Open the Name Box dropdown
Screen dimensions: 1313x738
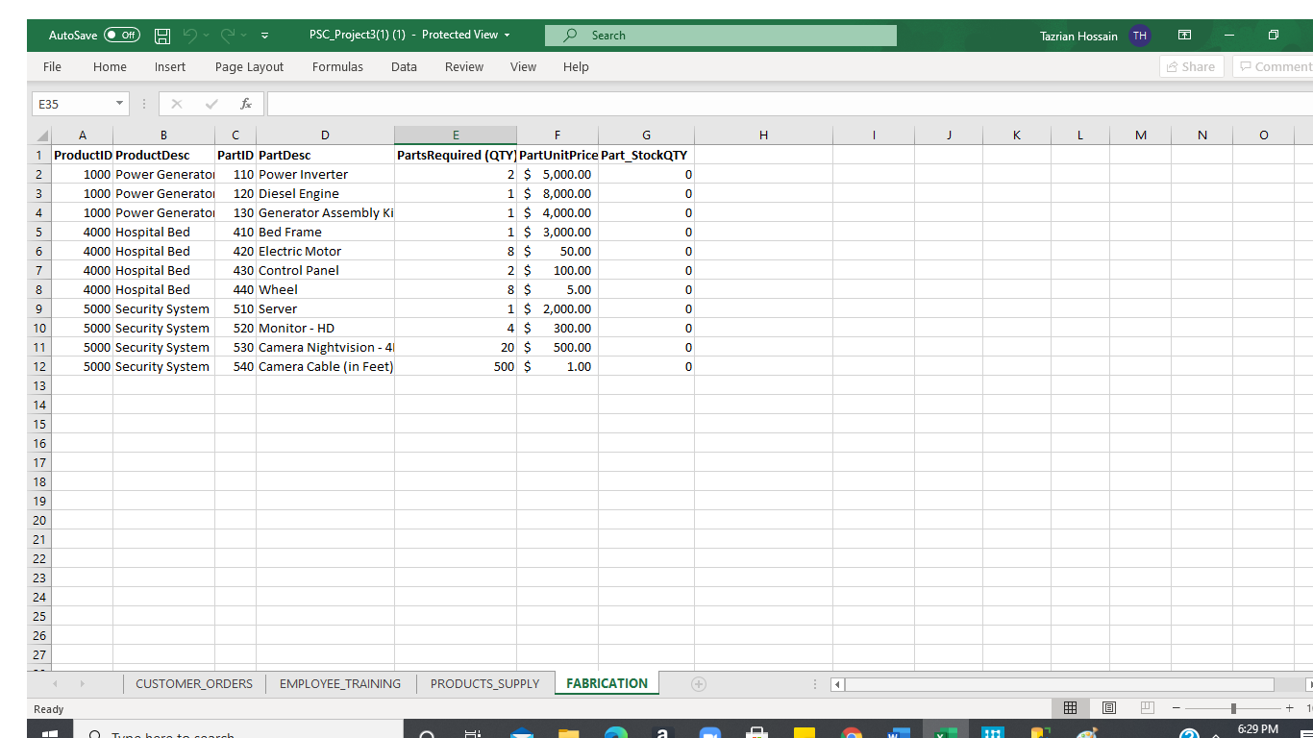click(x=118, y=103)
